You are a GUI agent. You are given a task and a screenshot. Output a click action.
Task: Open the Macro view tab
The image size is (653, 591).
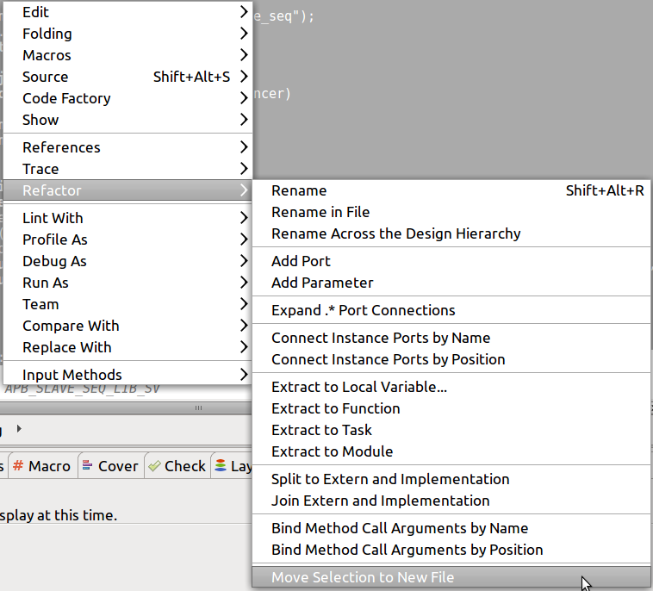click(41, 466)
